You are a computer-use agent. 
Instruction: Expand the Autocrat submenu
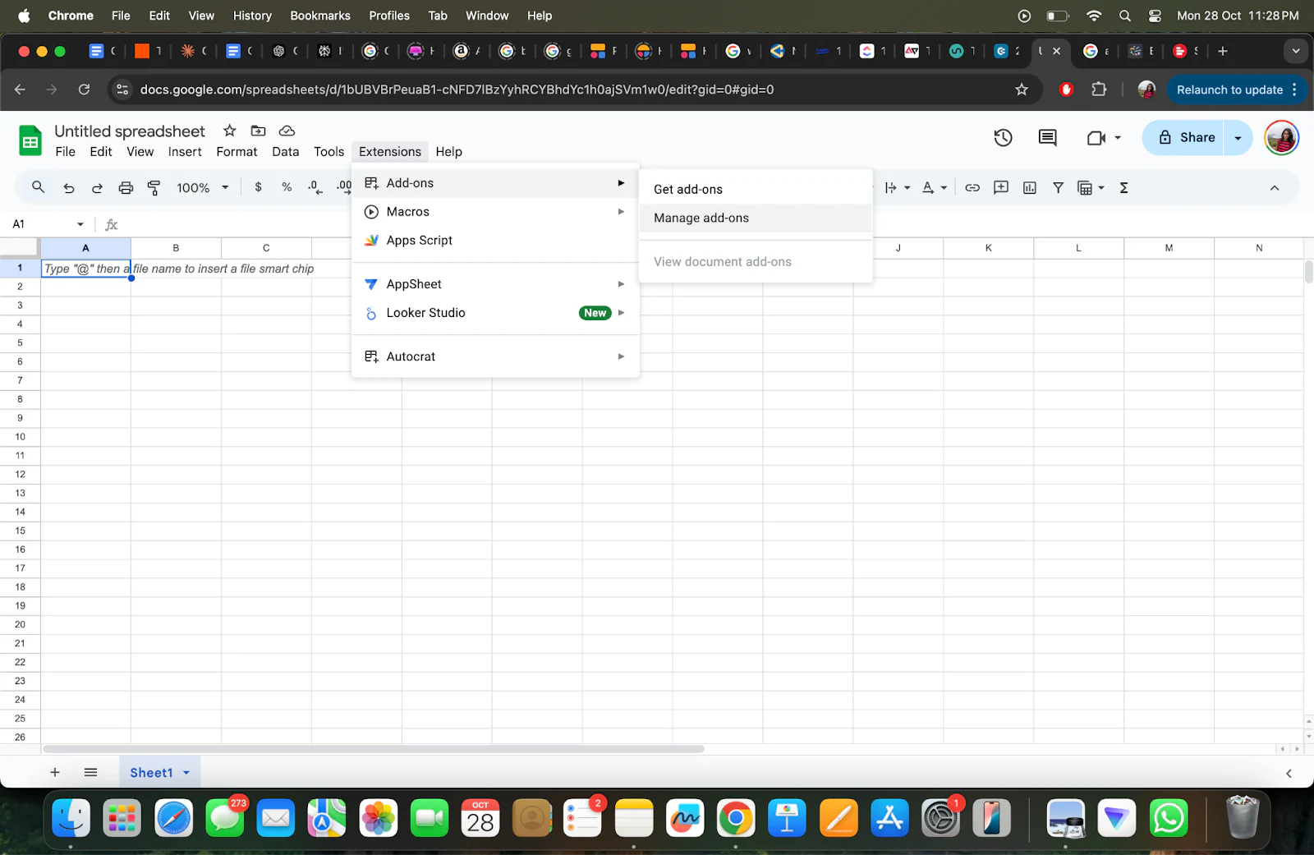click(495, 356)
